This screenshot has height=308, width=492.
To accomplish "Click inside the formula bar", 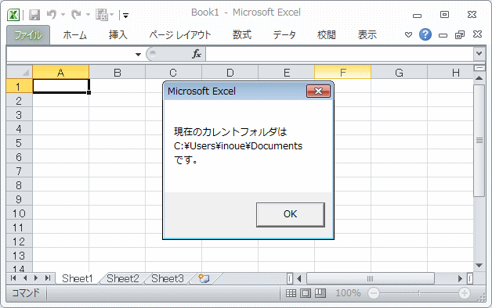I will click(340, 54).
